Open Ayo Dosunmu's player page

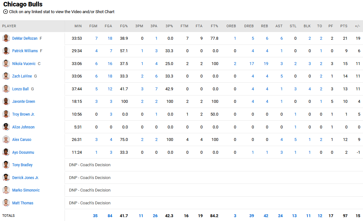(x=23, y=152)
